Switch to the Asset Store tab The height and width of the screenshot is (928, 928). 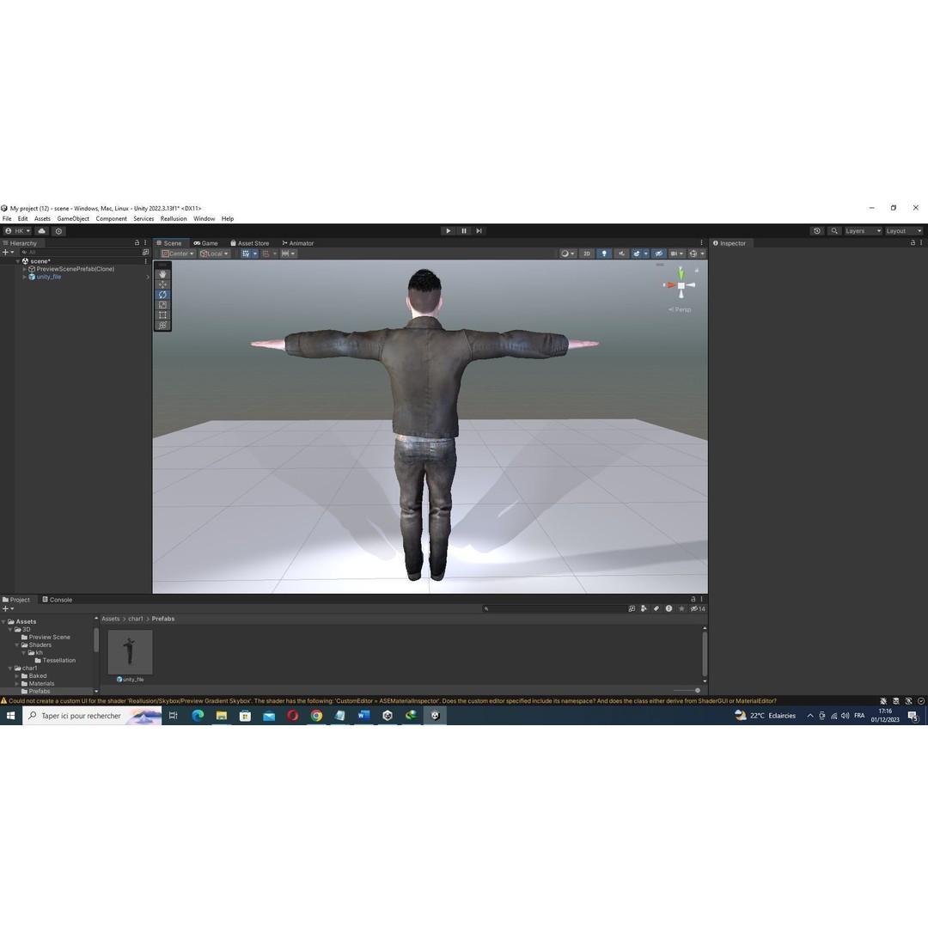pos(249,242)
